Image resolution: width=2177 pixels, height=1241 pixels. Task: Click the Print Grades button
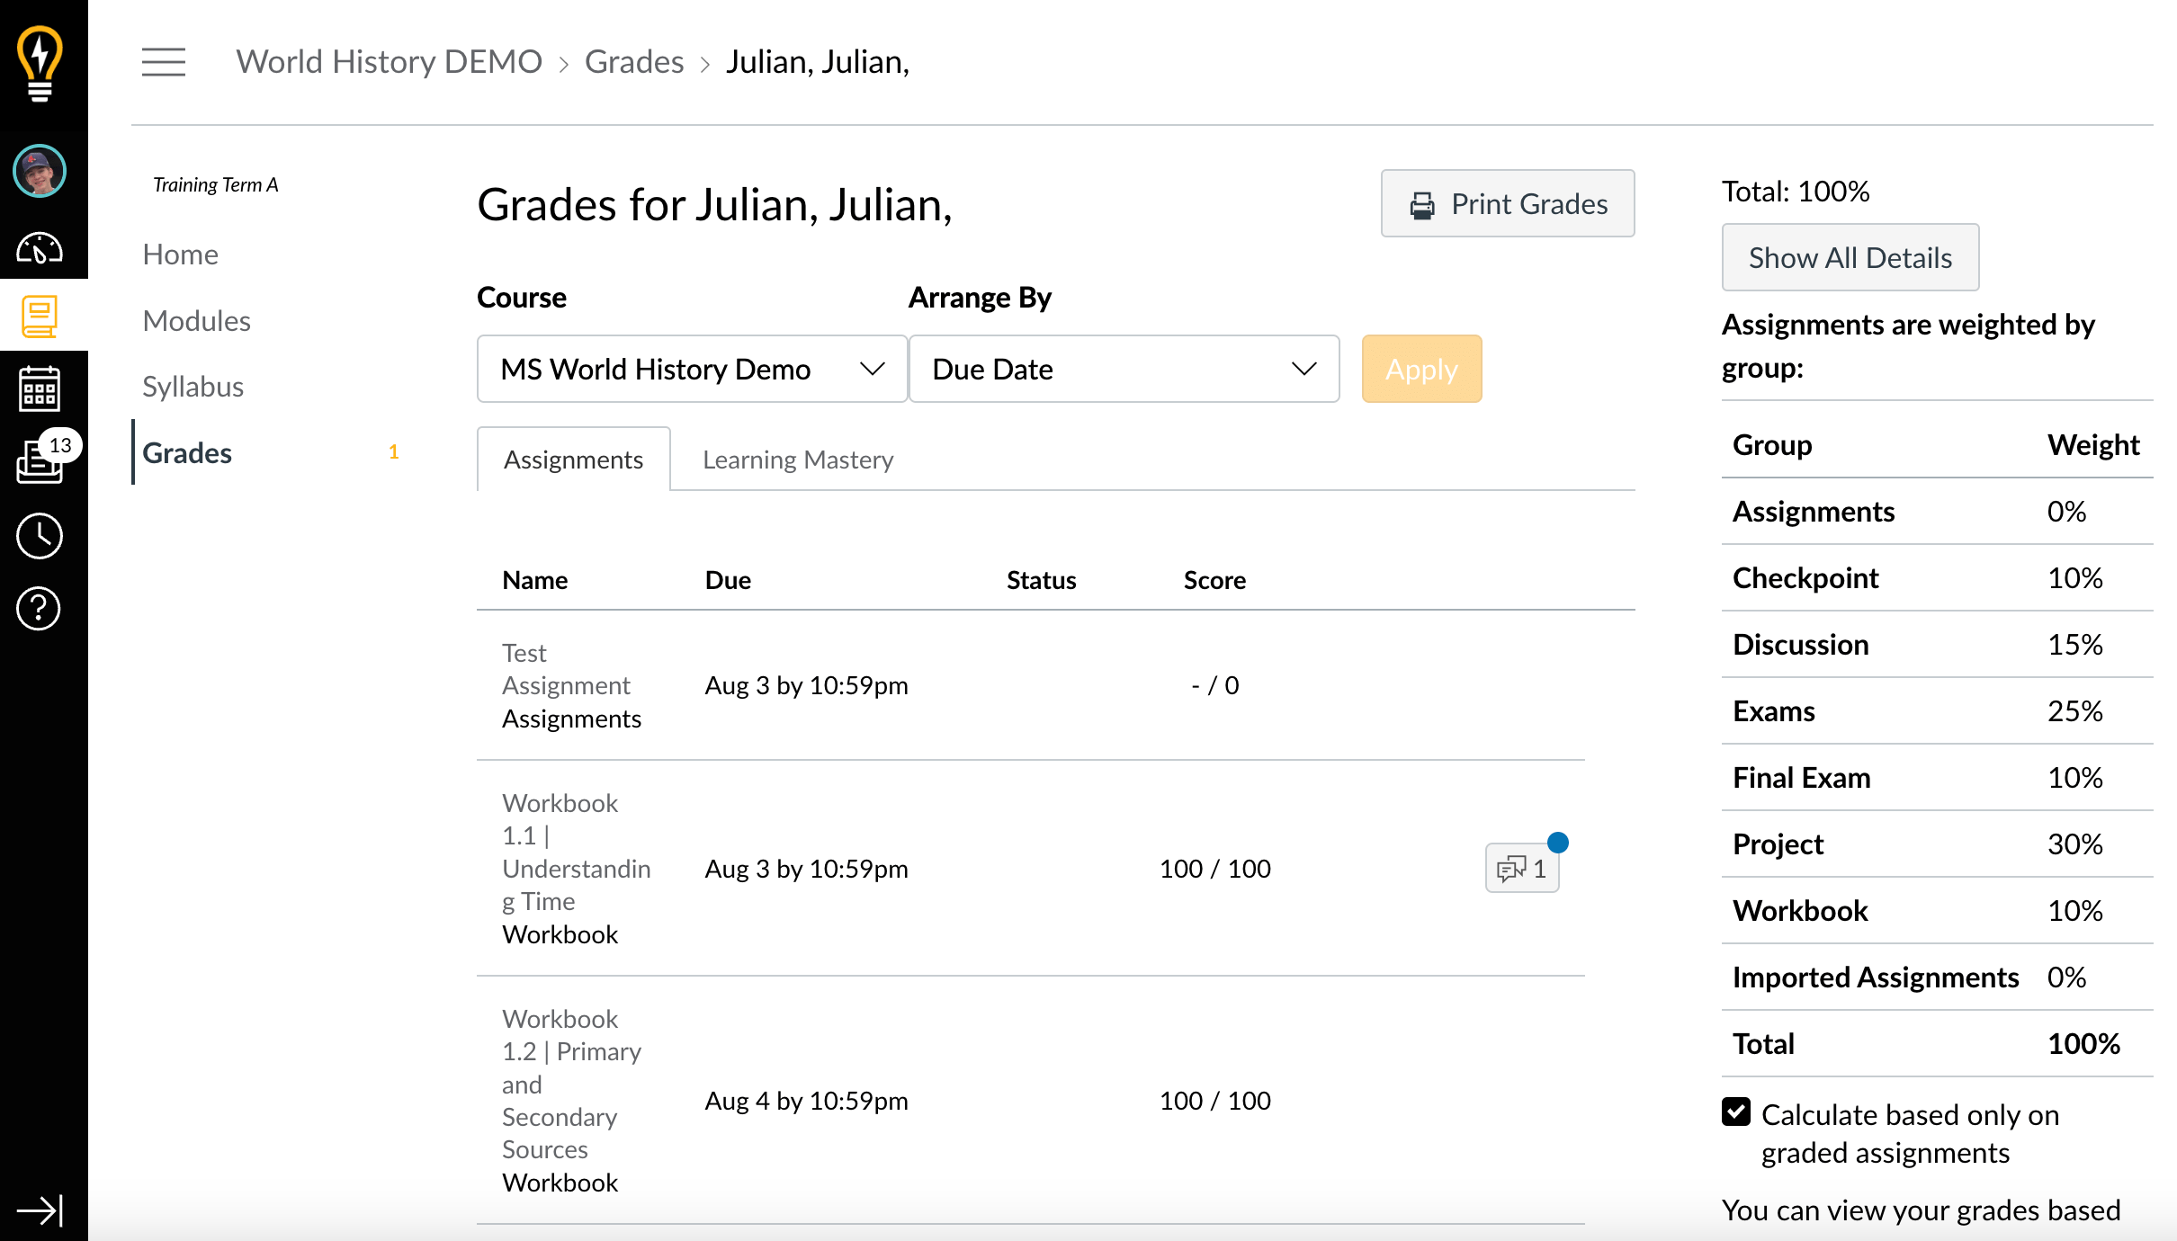[1508, 204]
